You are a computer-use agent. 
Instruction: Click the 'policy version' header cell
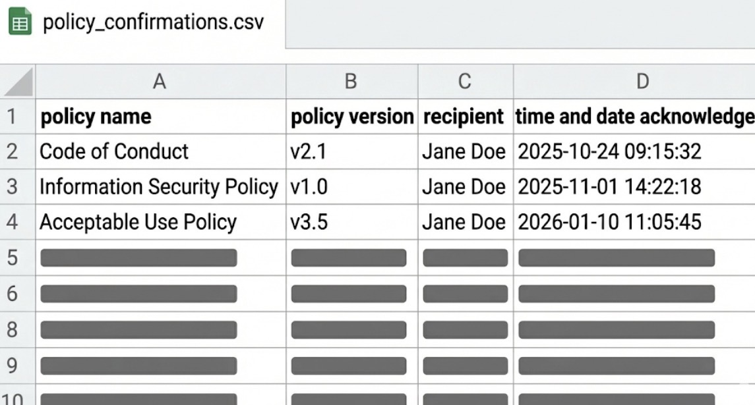pyautogui.click(x=352, y=117)
